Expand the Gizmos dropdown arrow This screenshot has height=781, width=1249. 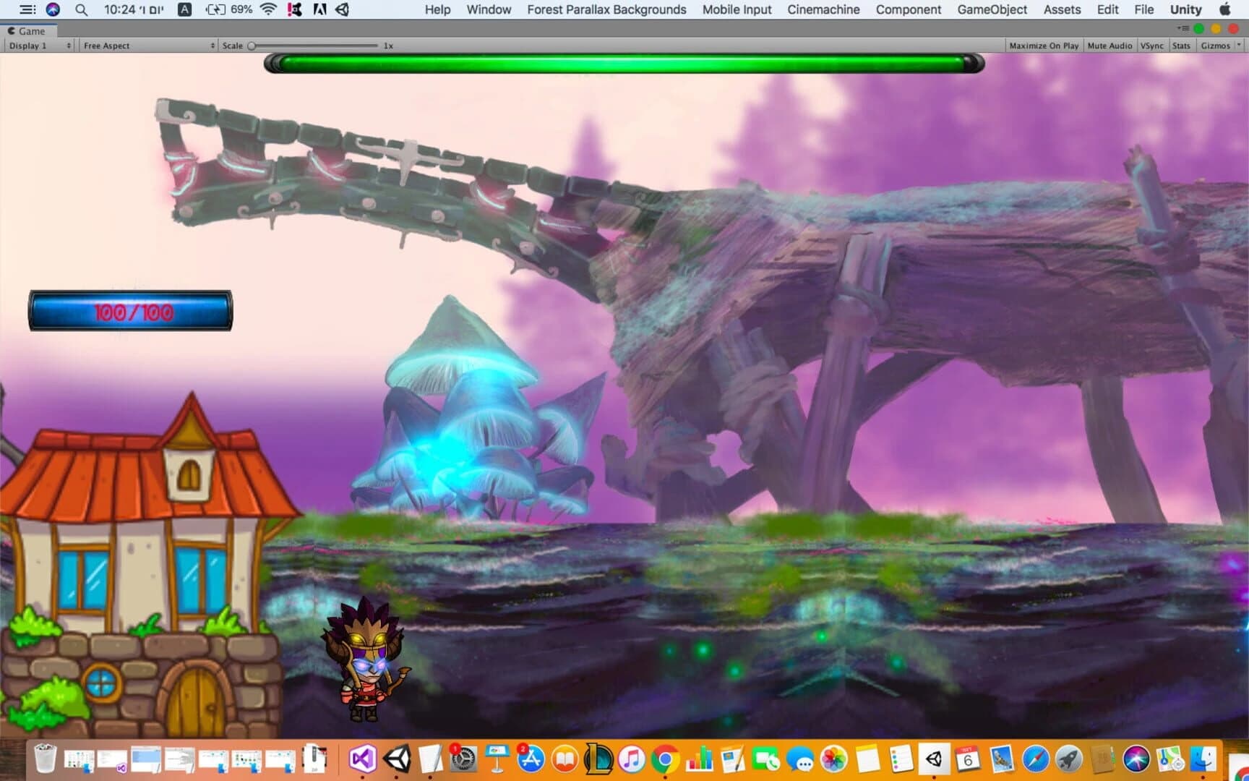[1239, 45]
